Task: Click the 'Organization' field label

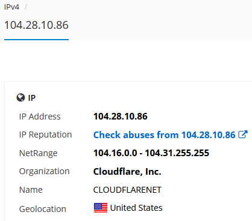Action: pyautogui.click(x=44, y=172)
